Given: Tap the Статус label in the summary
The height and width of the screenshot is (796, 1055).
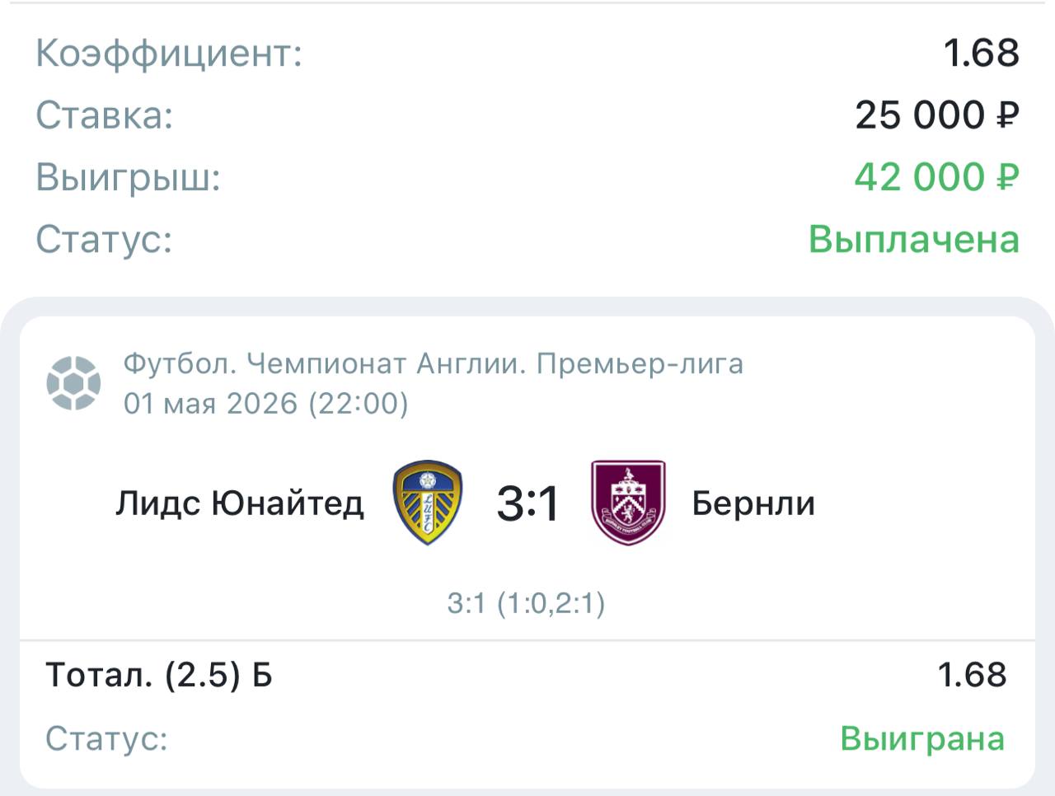Looking at the screenshot, I should click(x=104, y=240).
